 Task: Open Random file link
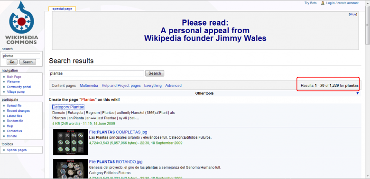click(x=15, y=121)
